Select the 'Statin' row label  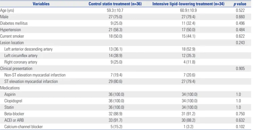[9, 107]
